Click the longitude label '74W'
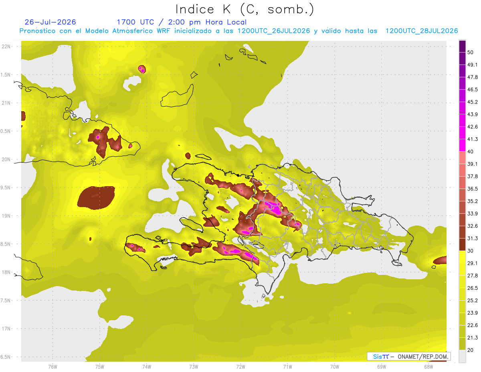This screenshot has height=372, width=481. tap(147, 366)
